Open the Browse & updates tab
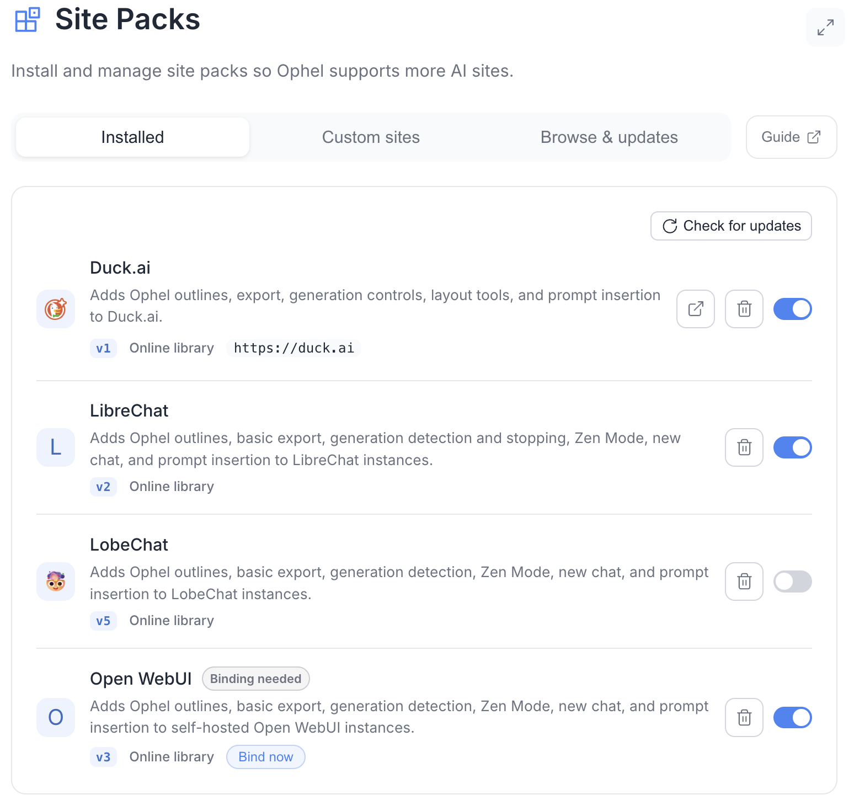The width and height of the screenshot is (854, 811). [609, 137]
